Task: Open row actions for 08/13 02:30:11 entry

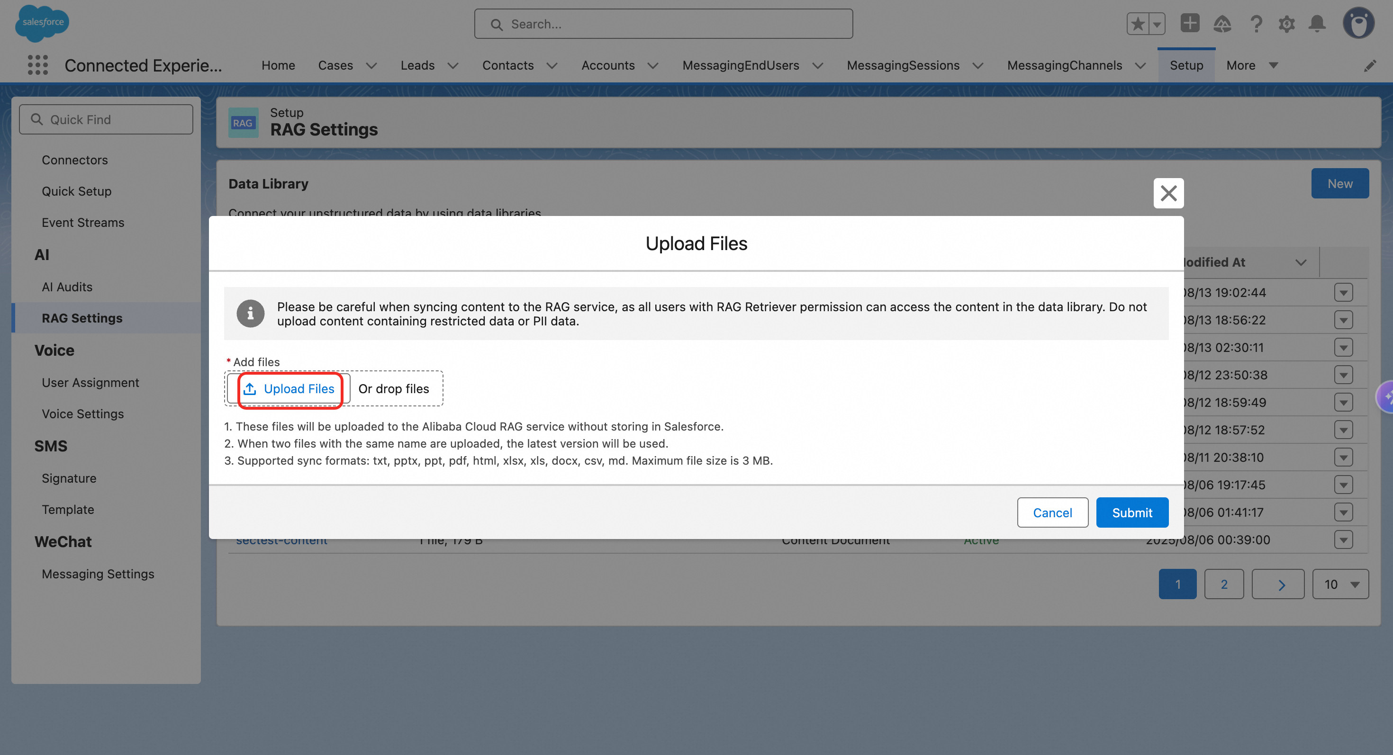Action: pos(1343,348)
